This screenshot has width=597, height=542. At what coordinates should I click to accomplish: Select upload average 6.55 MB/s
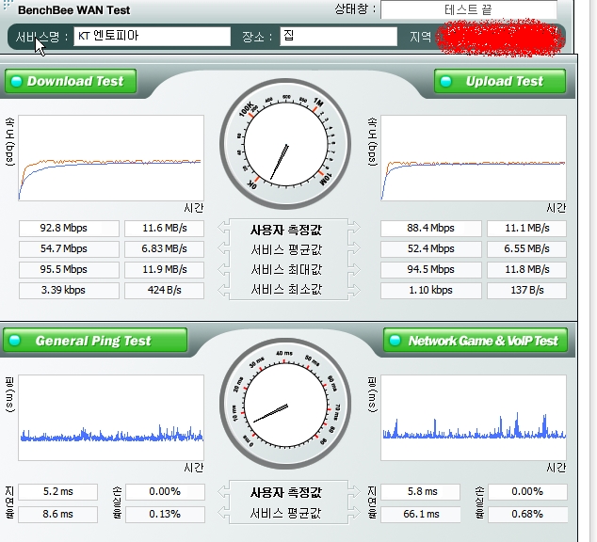[527, 248]
